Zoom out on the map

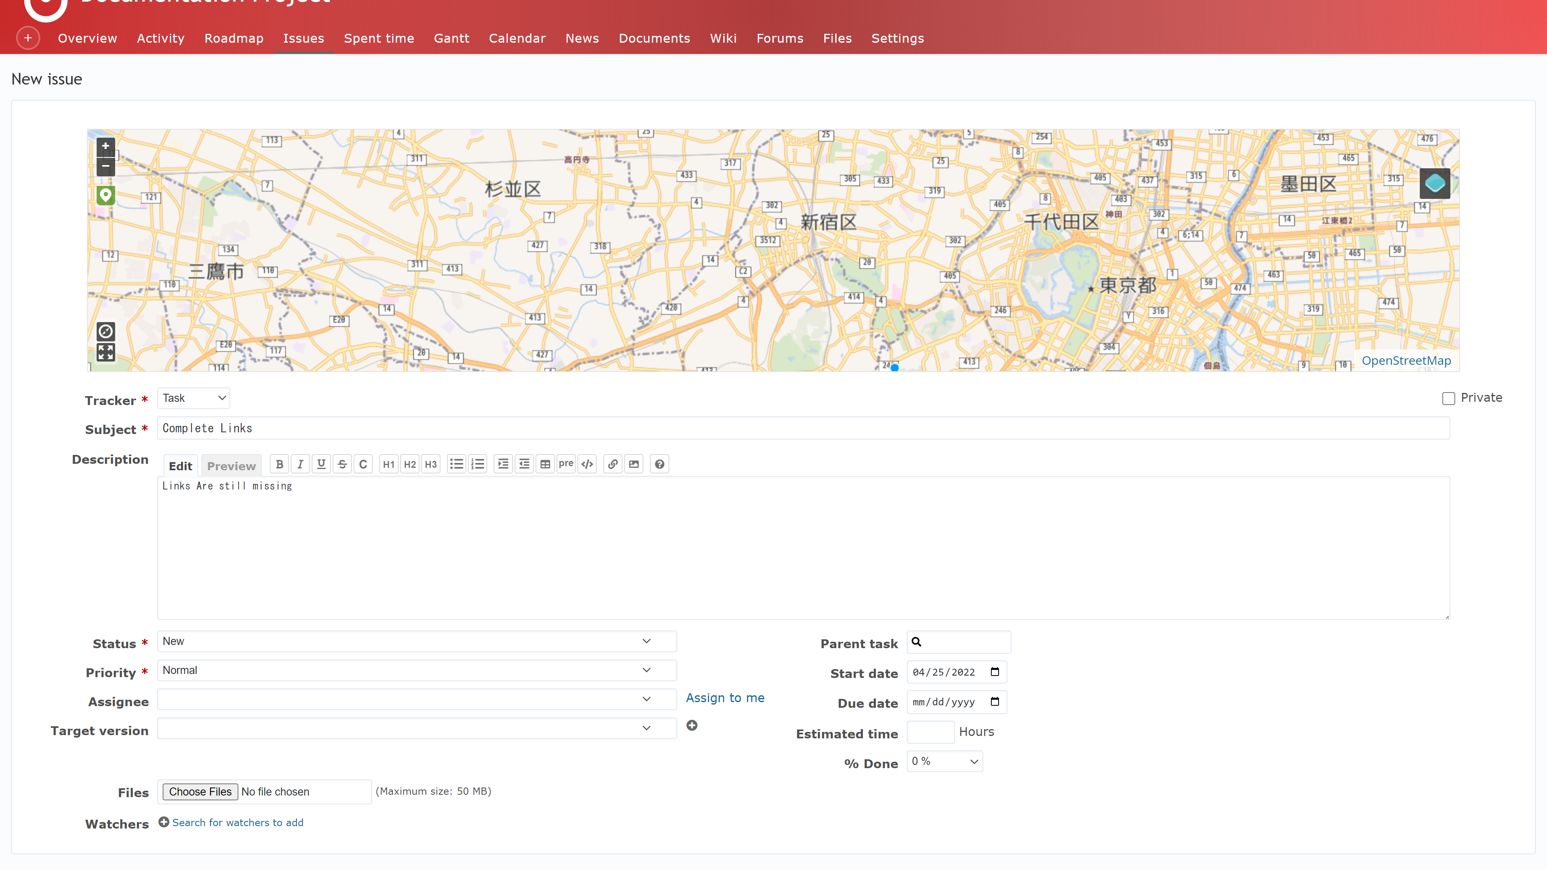coord(105,166)
